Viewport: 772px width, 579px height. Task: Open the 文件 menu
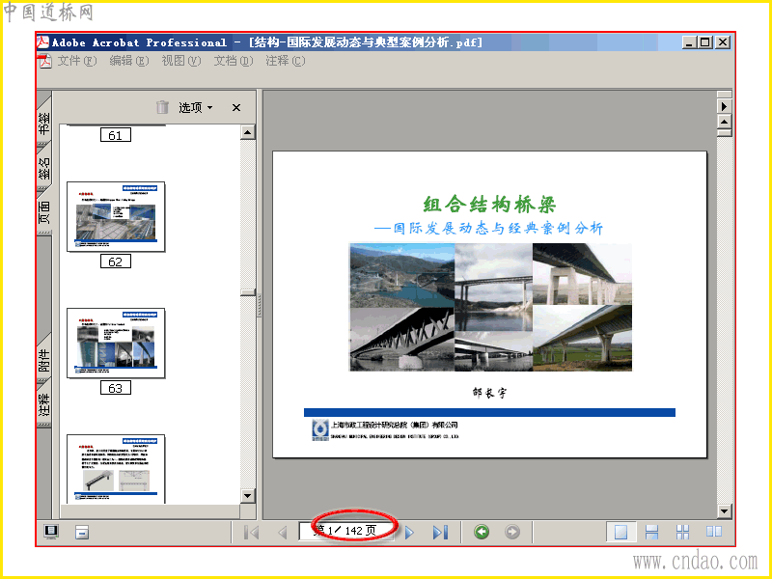coord(77,61)
